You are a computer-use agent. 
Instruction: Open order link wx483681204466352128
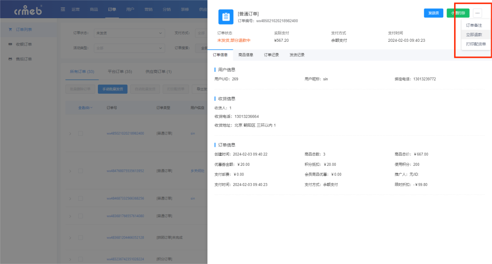point(125,238)
